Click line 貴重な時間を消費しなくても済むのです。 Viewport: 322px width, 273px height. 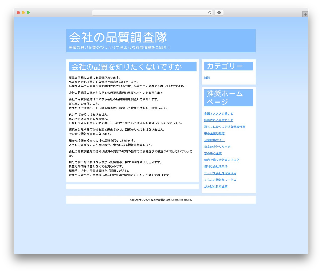pyautogui.click(x=96, y=166)
